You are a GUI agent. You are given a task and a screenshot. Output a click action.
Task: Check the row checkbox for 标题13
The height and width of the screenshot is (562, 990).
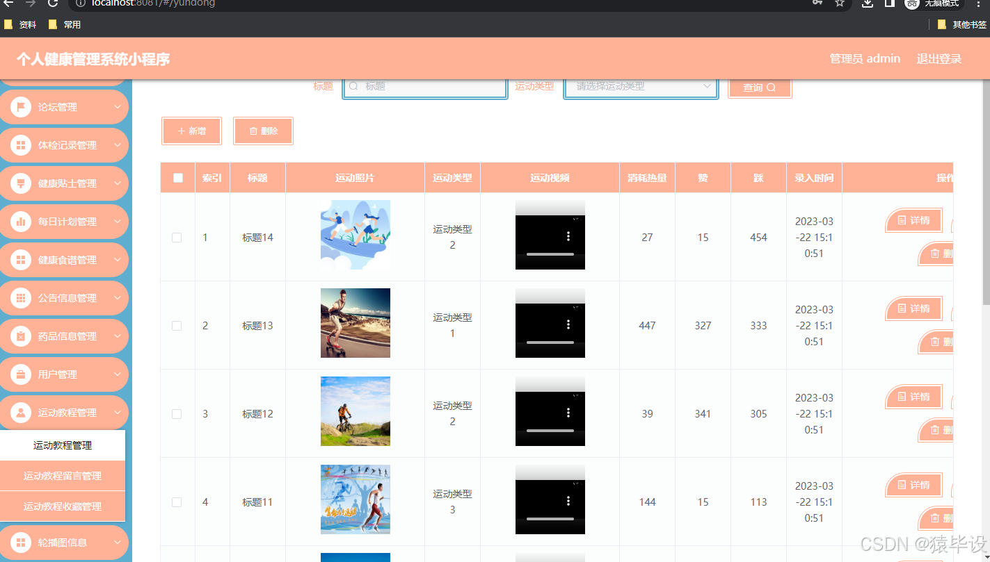pyautogui.click(x=177, y=326)
